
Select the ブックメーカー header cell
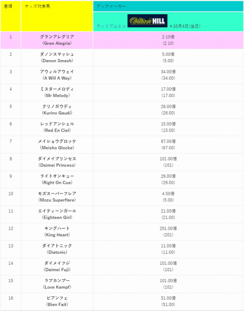(168, 6)
